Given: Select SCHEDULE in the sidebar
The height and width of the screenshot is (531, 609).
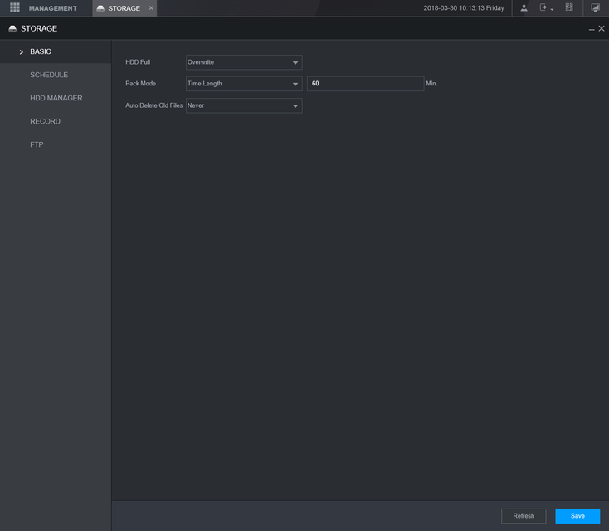Looking at the screenshot, I should coord(49,75).
